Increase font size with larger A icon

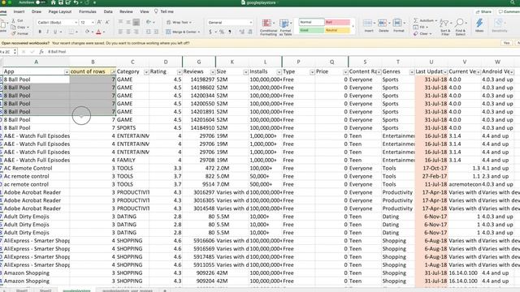pos(99,22)
